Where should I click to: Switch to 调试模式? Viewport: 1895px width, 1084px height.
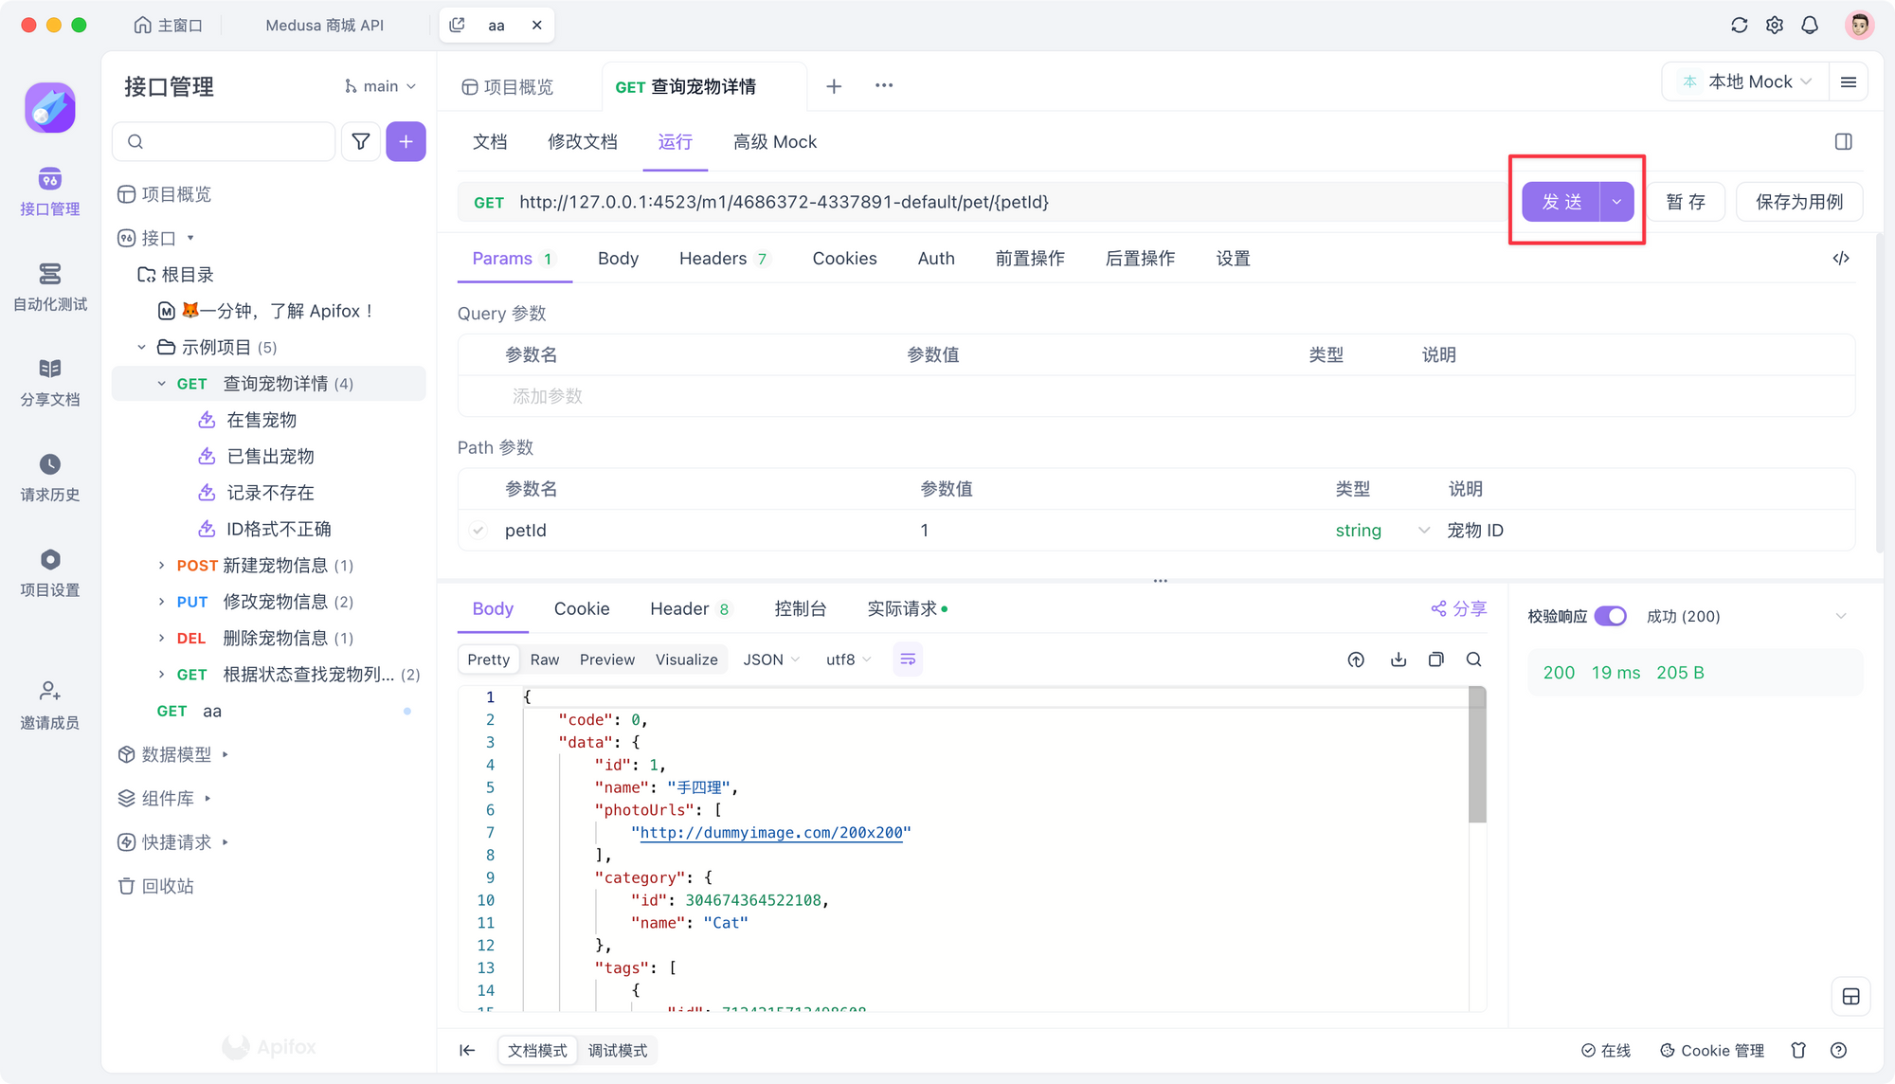tap(618, 1050)
